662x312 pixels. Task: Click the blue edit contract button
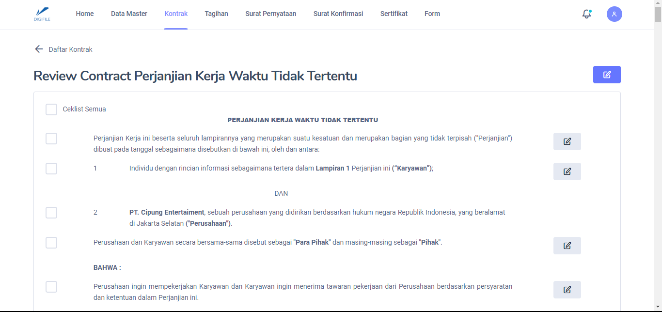tap(607, 75)
